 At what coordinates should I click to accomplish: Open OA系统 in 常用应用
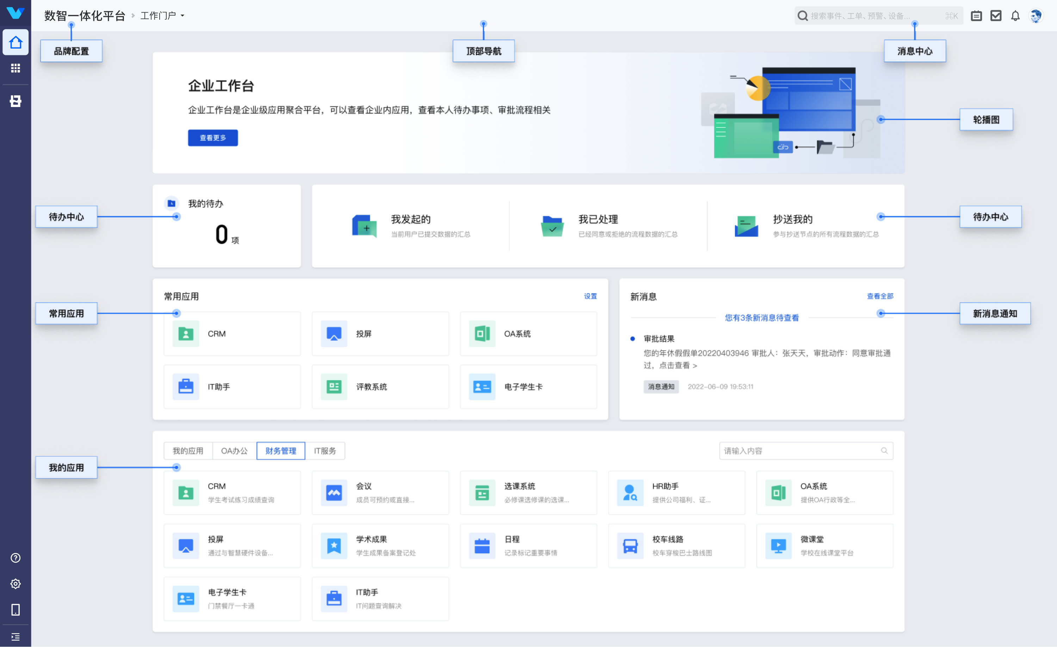point(528,334)
